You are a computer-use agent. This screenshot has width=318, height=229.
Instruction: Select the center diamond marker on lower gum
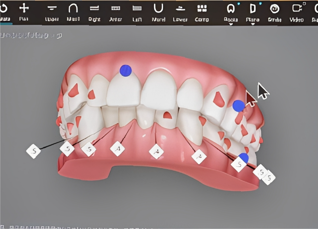point(157,151)
